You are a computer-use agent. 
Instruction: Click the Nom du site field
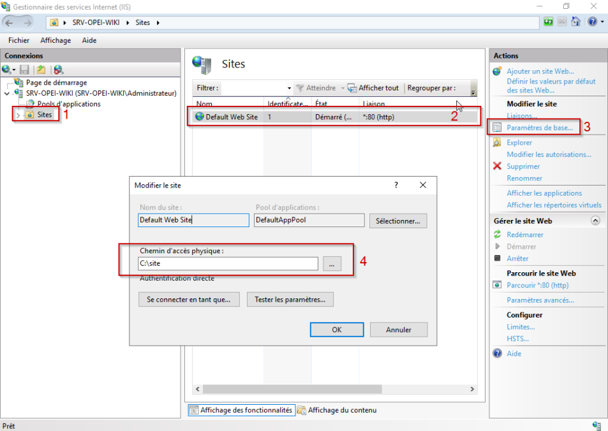click(193, 220)
